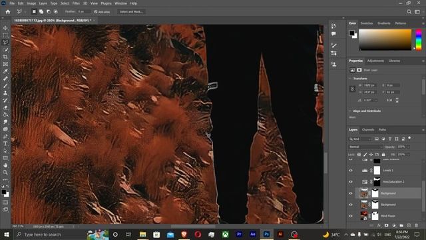Open the Filter menu
The width and height of the screenshot is (426, 240).
(76, 3)
